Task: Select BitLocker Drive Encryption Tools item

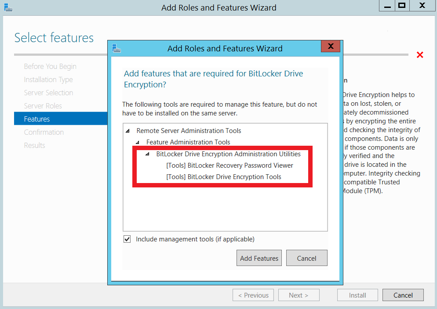Action: click(x=223, y=177)
